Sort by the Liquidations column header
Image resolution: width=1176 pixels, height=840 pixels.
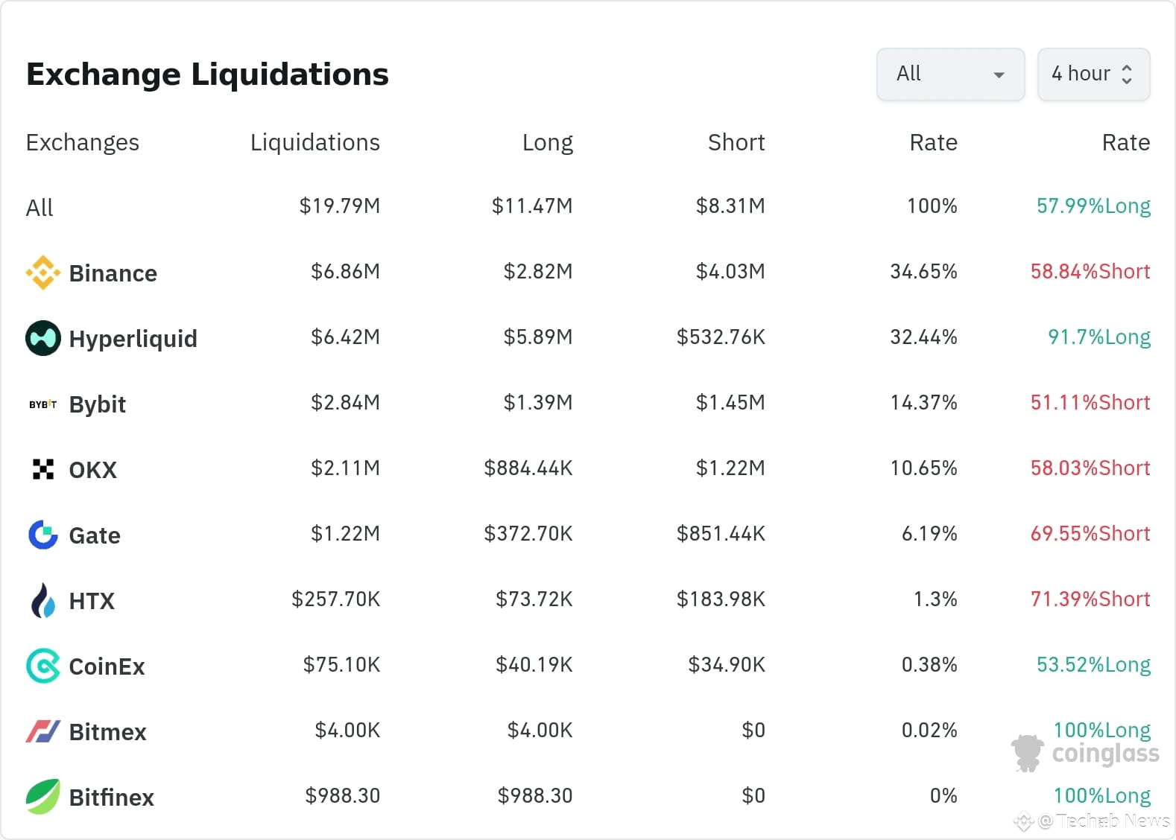pyautogui.click(x=314, y=142)
